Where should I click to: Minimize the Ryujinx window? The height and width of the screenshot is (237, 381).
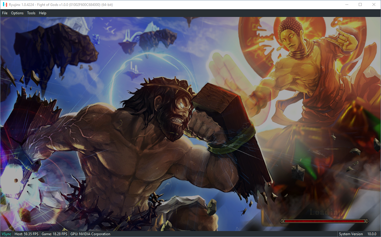pyautogui.click(x=347, y=5)
